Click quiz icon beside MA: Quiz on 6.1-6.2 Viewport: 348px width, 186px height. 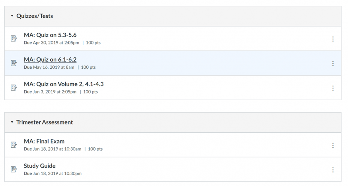tap(14, 63)
